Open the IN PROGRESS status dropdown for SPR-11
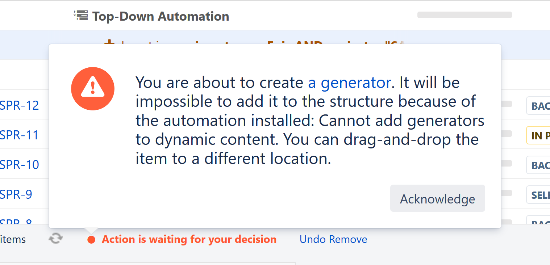The image size is (550, 265). (x=540, y=135)
